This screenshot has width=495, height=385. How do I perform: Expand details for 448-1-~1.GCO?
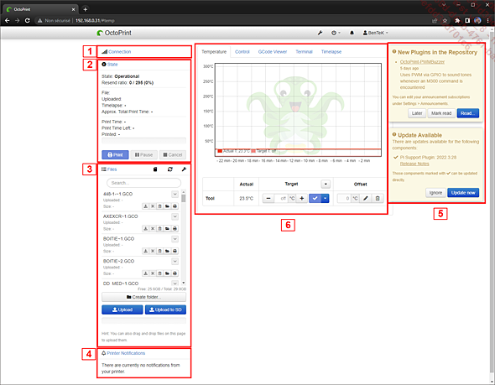(175, 194)
